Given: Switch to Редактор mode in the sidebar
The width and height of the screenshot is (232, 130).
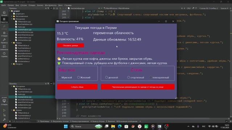Looking at the screenshot, I should (4, 20).
